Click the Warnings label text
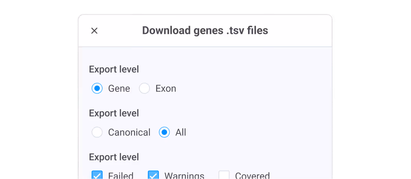The width and height of the screenshot is (411, 179). pos(184,175)
